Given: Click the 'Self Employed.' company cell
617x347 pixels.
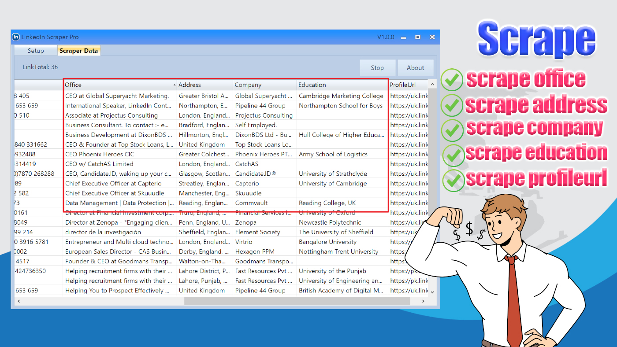Looking at the screenshot, I should pyautogui.click(x=265, y=125).
